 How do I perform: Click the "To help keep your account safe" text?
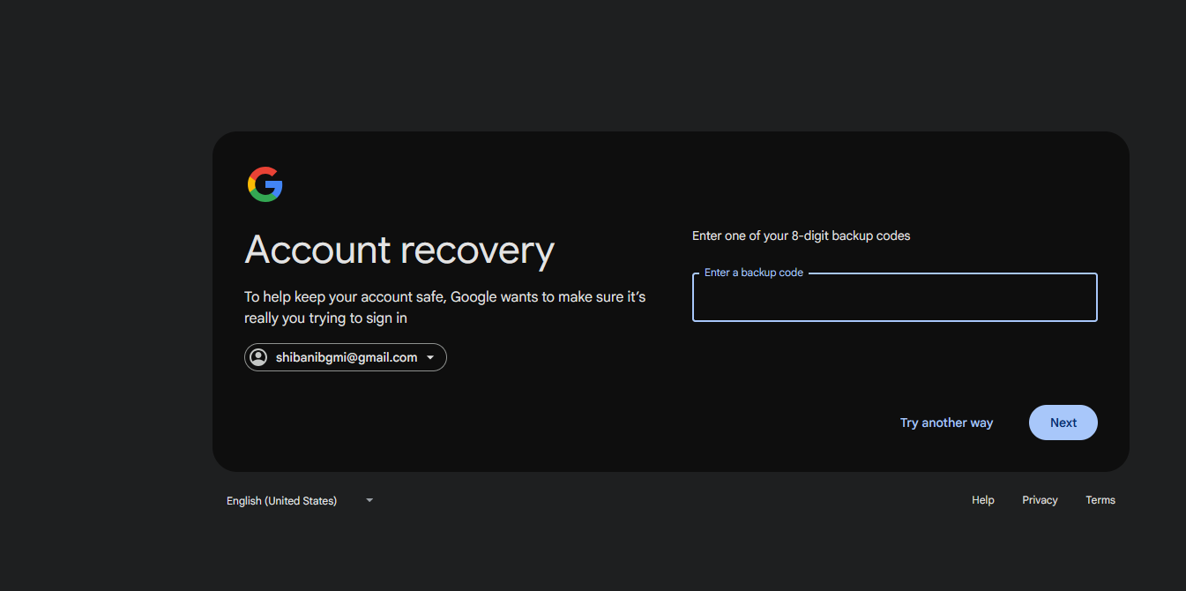346,297
